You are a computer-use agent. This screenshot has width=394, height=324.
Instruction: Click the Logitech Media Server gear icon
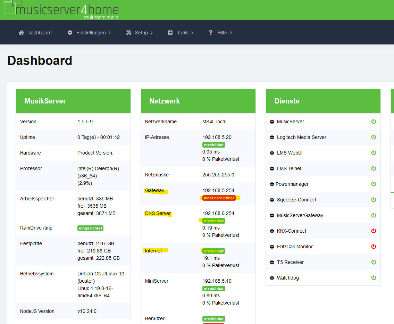[272, 137]
